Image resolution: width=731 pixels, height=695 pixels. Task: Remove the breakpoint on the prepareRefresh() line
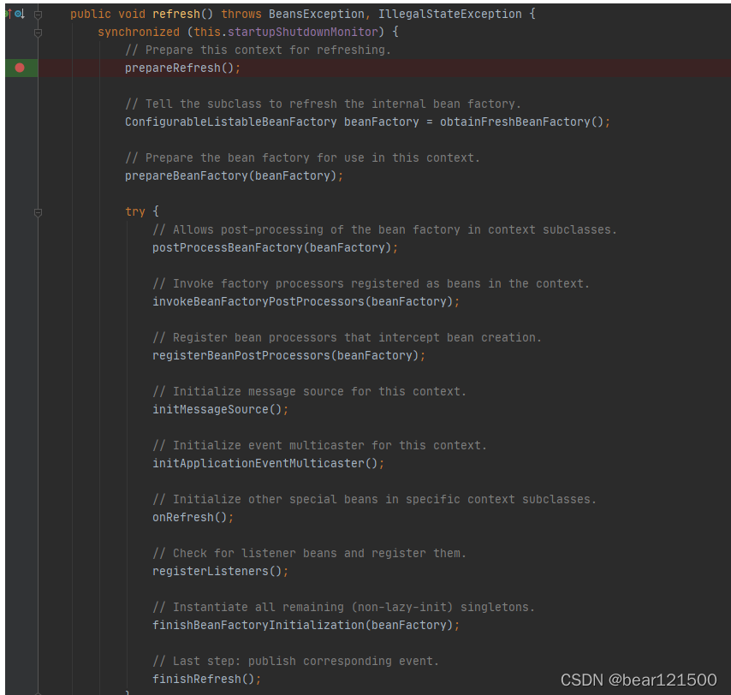click(20, 68)
